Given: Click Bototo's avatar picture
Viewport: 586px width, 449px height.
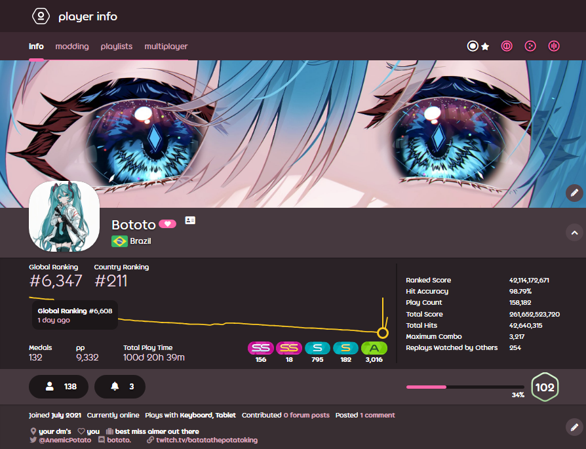Looking at the screenshot, I should [x=64, y=216].
